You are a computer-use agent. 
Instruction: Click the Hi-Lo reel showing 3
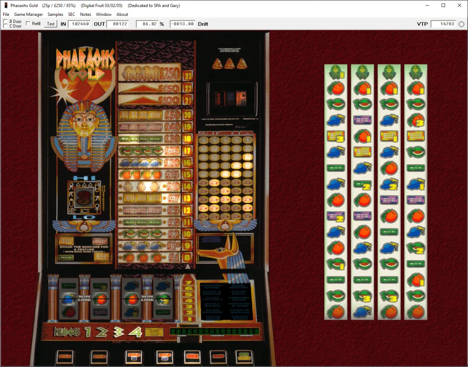[83, 198]
